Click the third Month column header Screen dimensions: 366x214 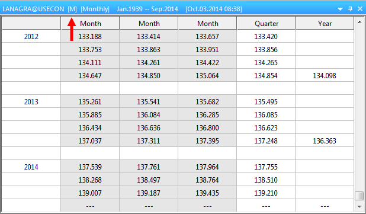tap(207, 23)
